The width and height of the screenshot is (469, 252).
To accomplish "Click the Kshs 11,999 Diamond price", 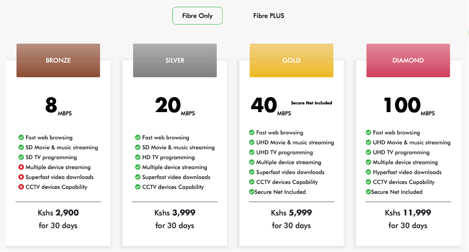I will pyautogui.click(x=408, y=213).
